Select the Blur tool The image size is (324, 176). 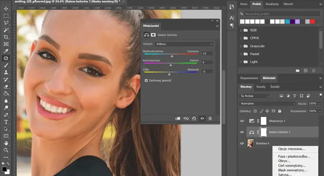tap(6, 101)
